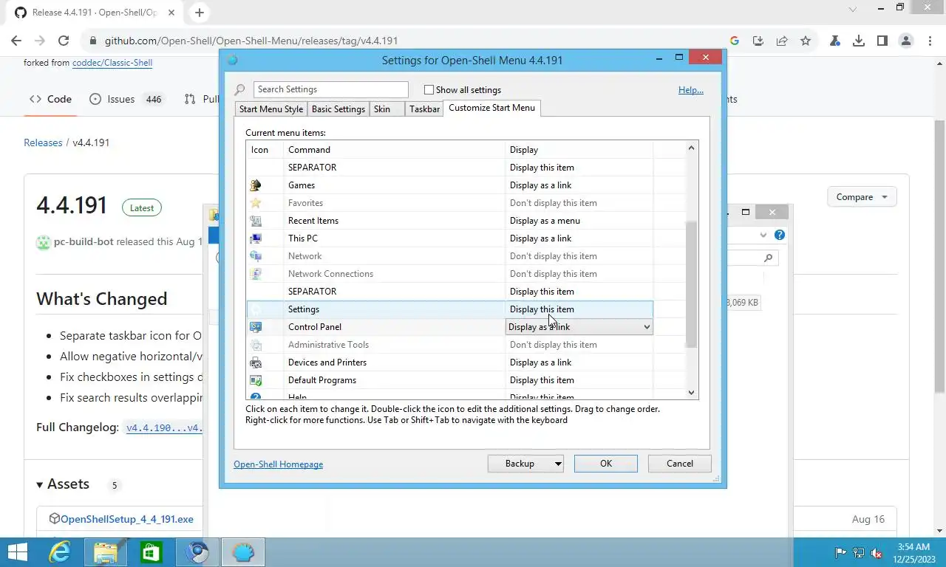Screen dimensions: 946x567
Task: Click the list scroll up arrow
Action: pos(692,148)
